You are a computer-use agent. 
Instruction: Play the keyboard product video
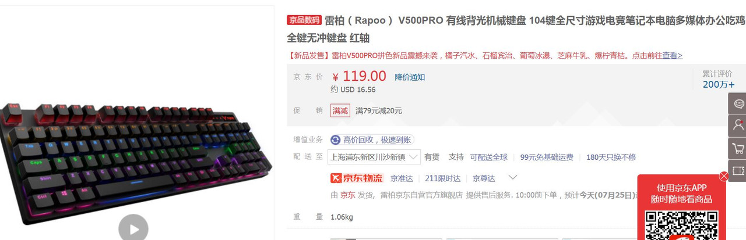click(133, 228)
